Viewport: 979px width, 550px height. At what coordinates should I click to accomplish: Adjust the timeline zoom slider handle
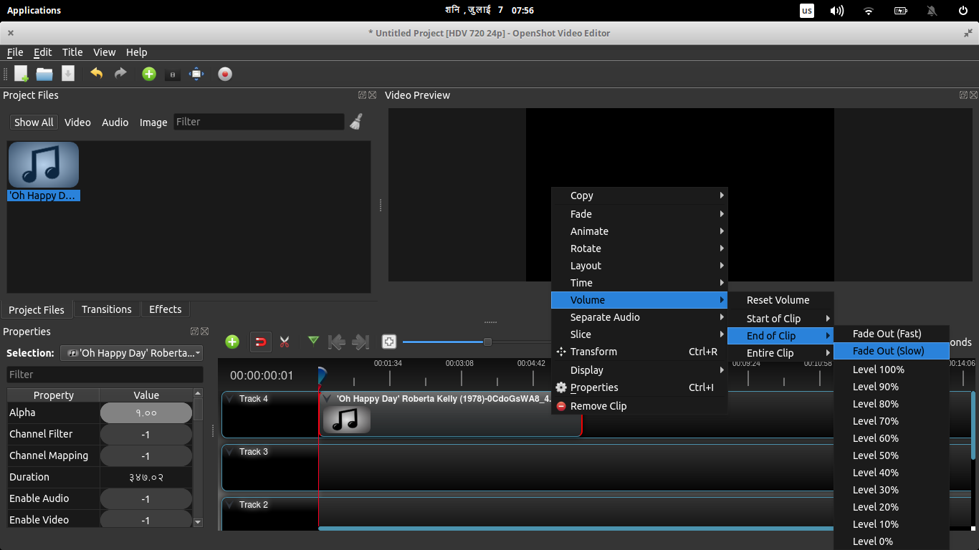[x=487, y=342]
